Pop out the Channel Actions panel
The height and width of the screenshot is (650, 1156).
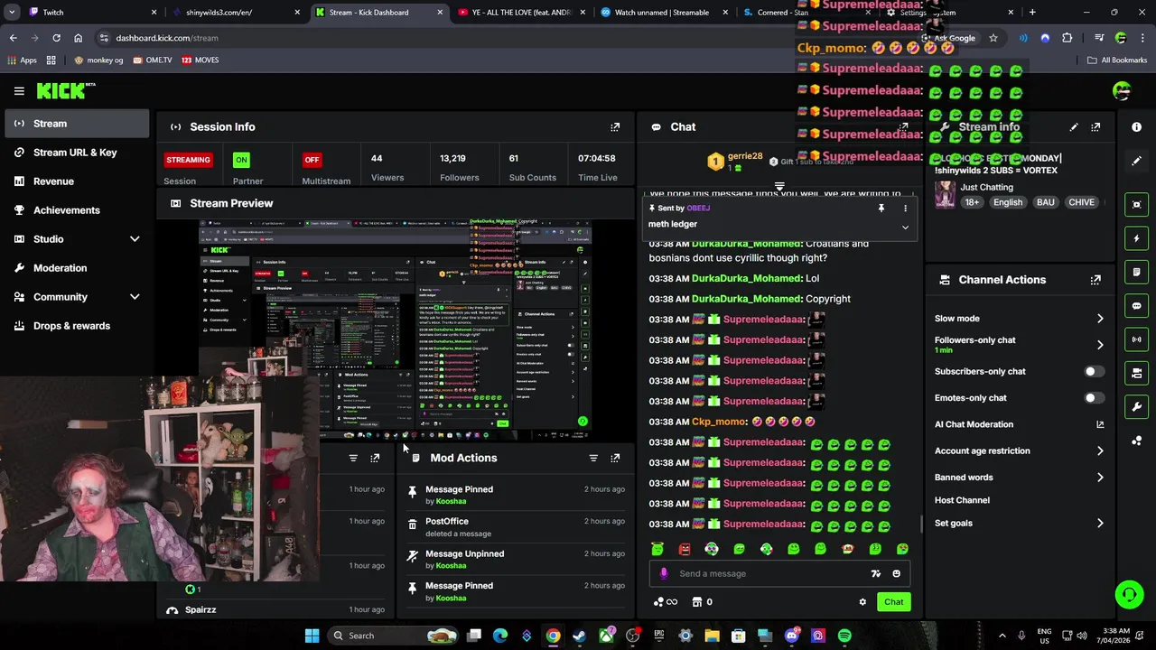(1095, 280)
